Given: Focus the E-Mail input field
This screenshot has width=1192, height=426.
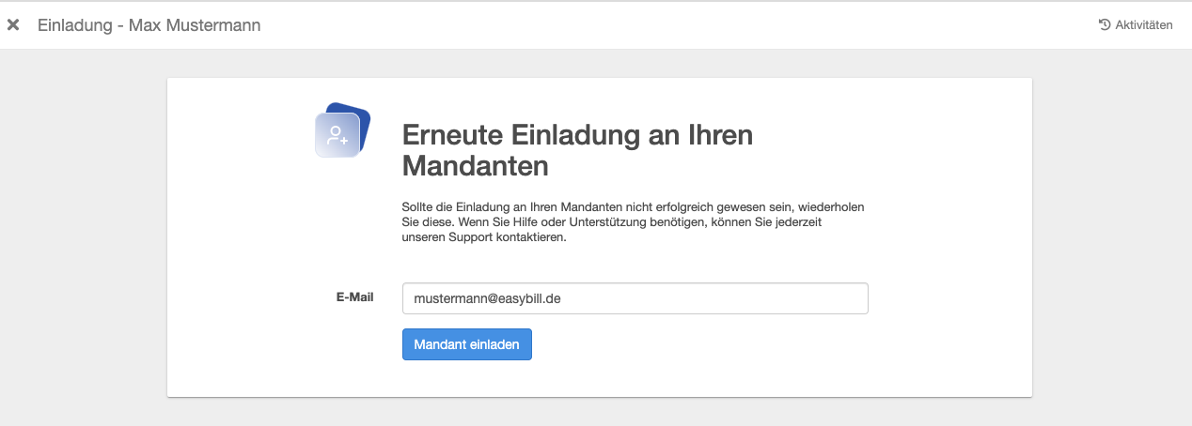Looking at the screenshot, I should pos(635,299).
